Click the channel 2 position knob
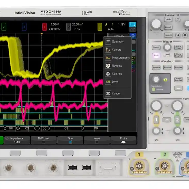The image size is (189, 189). 177,131
